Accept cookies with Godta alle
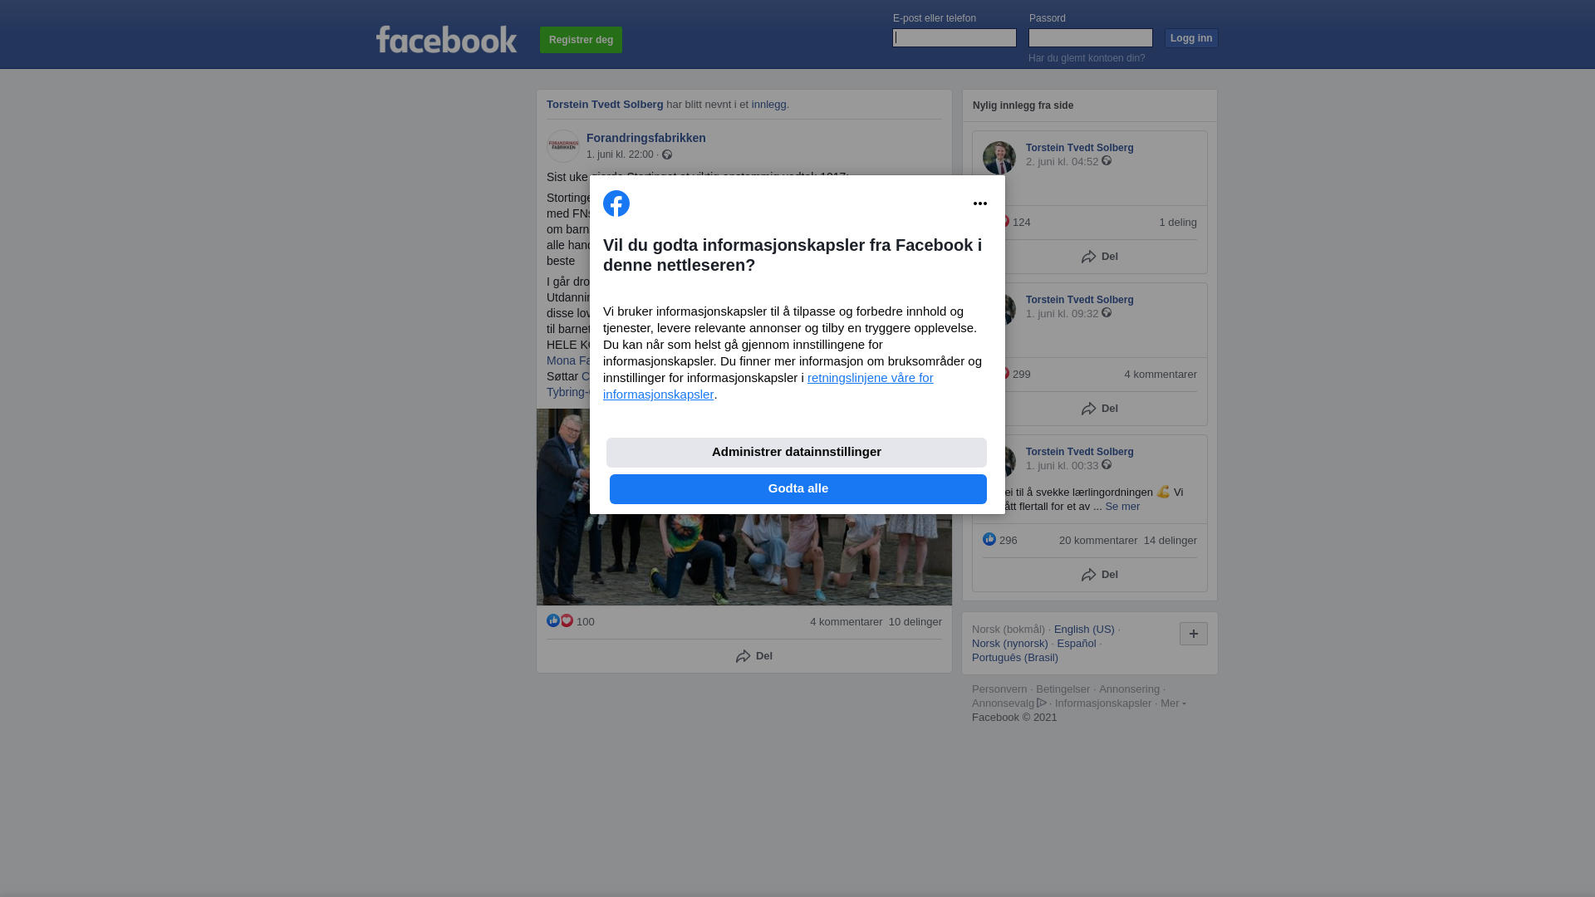Screen dimensions: 1595x897 tap(798, 489)
